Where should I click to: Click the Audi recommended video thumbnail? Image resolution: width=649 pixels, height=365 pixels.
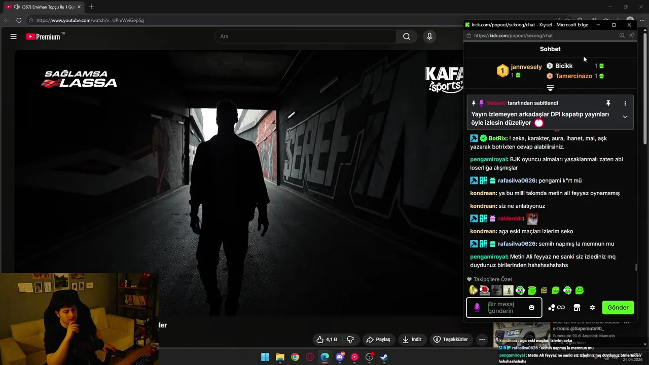click(x=522, y=335)
